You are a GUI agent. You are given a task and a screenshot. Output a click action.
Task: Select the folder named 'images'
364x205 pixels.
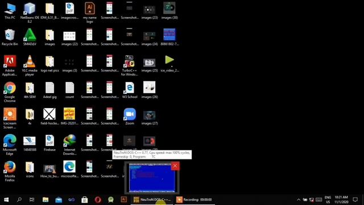pos(49,37)
